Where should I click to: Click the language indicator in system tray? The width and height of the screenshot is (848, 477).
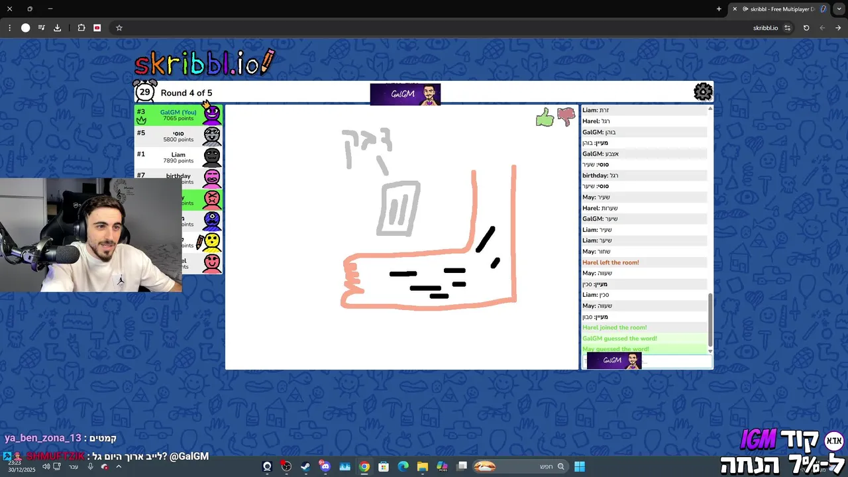coord(74,466)
